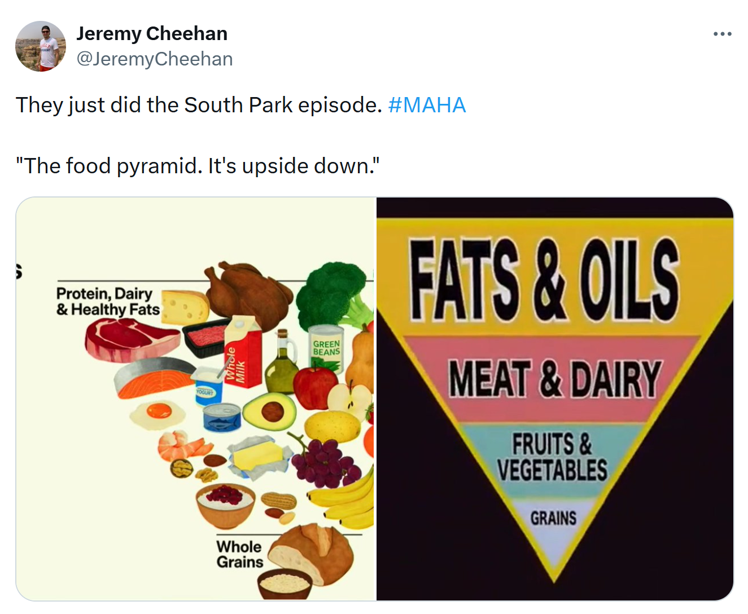
Task: Click Jeremy Cheehan's profile avatar
Action: 41,46
